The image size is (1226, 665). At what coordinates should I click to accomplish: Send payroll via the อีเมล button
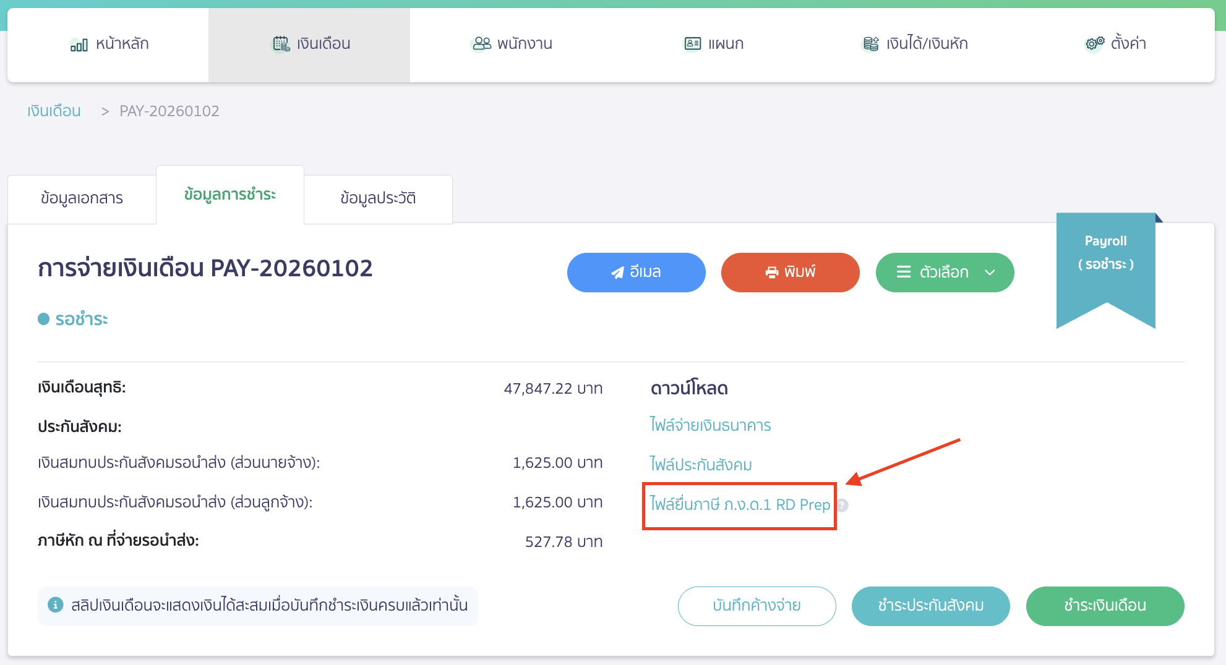point(636,273)
